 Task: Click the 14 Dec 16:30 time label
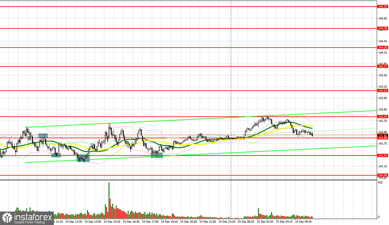[131, 222]
